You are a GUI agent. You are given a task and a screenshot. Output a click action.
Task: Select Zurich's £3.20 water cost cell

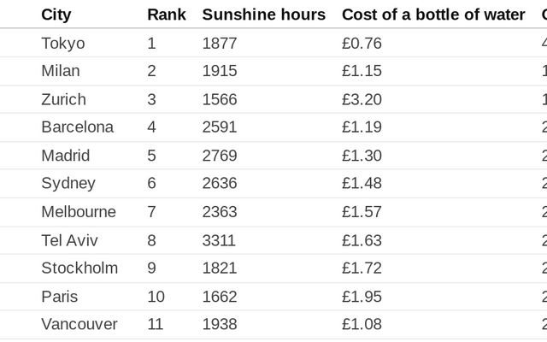click(362, 99)
